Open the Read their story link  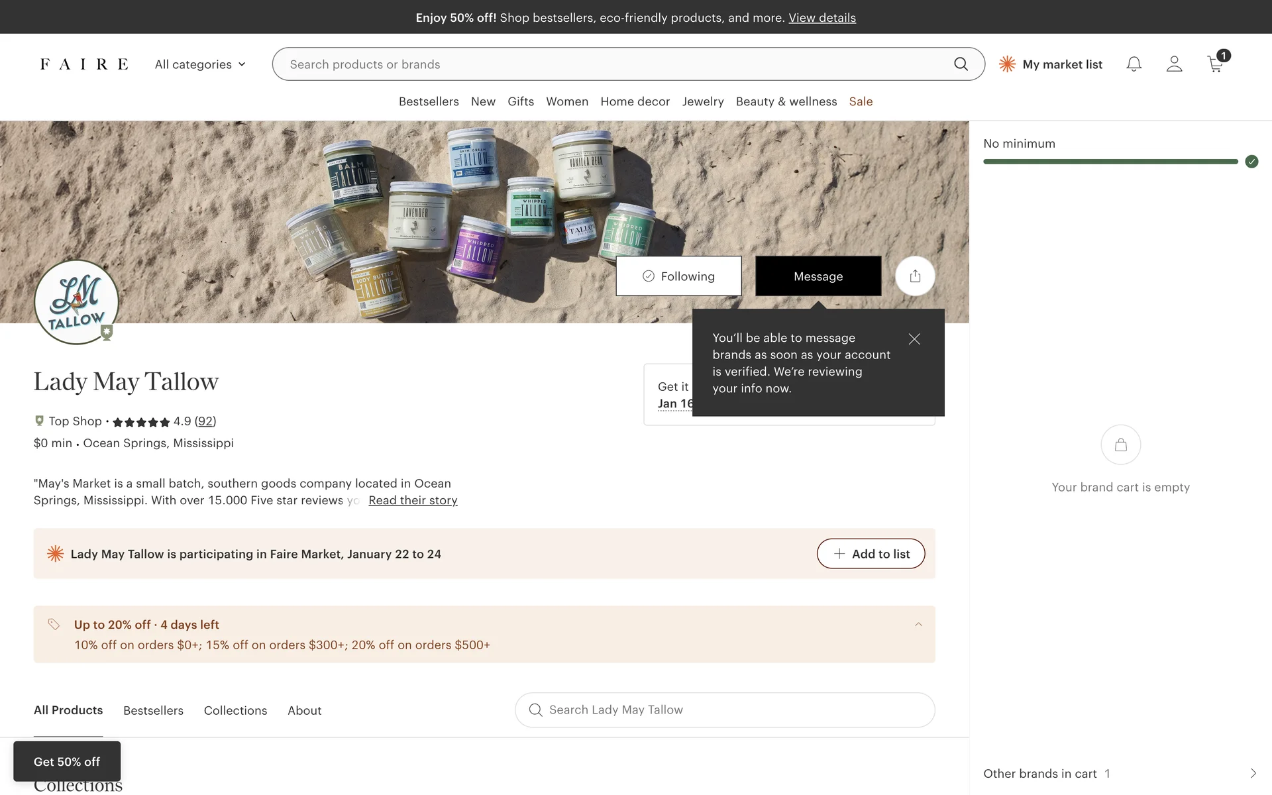point(413,500)
